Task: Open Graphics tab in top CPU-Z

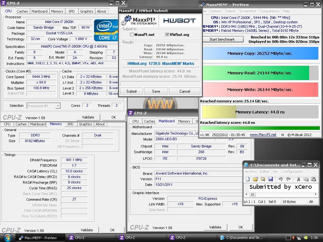Action: 86,11
